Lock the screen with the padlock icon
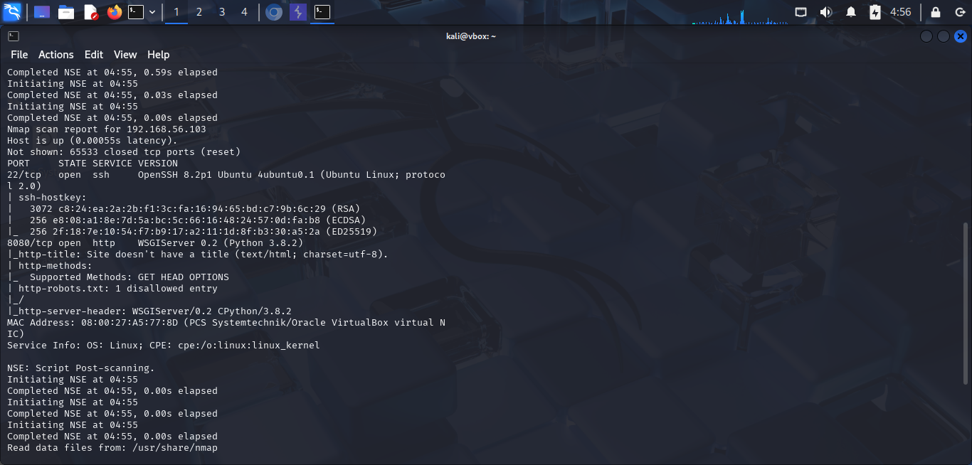Viewport: 972px width, 465px height. point(934,11)
